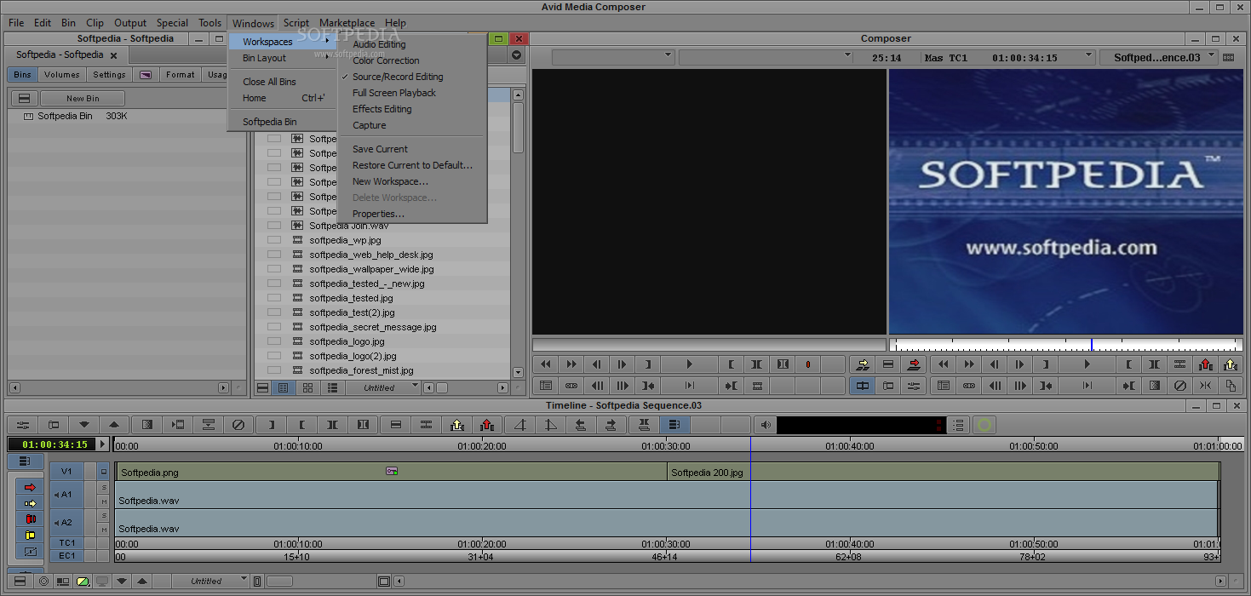Toggle Solo on audio track A1
1251x596 pixels.
click(104, 488)
